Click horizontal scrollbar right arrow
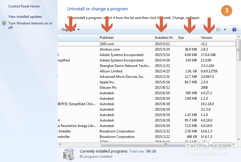Screen dimensions: 241x162 [234, 144]
